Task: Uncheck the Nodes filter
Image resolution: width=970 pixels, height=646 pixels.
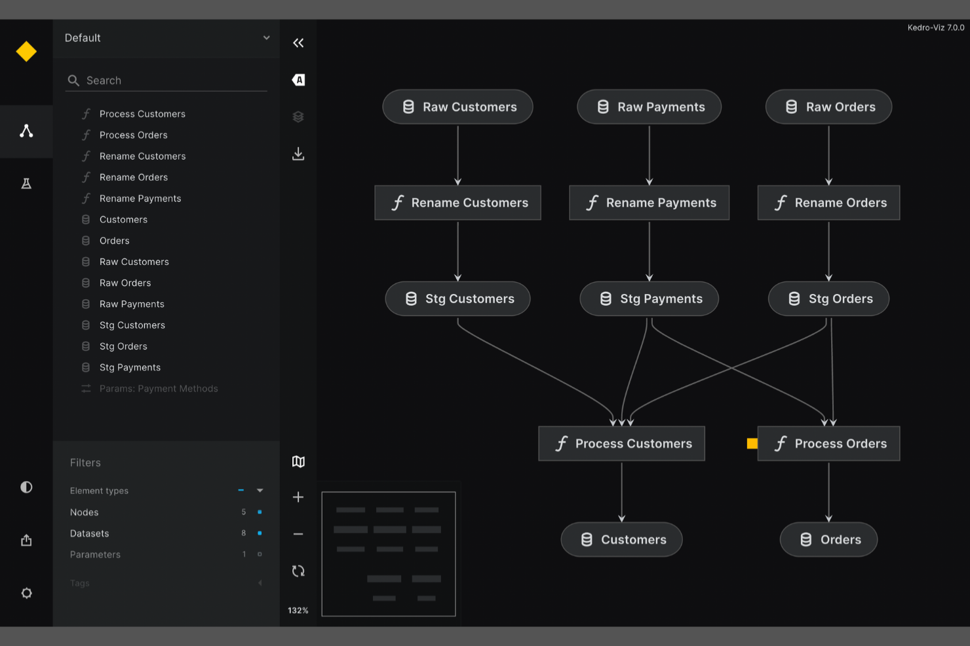Action: pyautogui.click(x=260, y=512)
